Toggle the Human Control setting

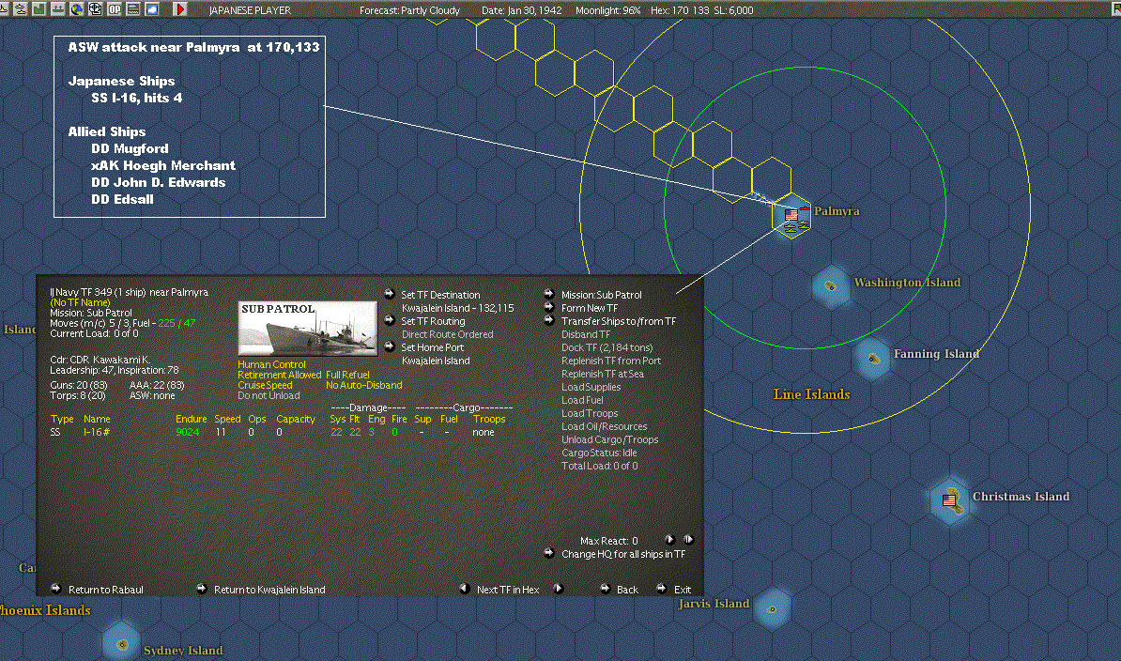(x=271, y=364)
